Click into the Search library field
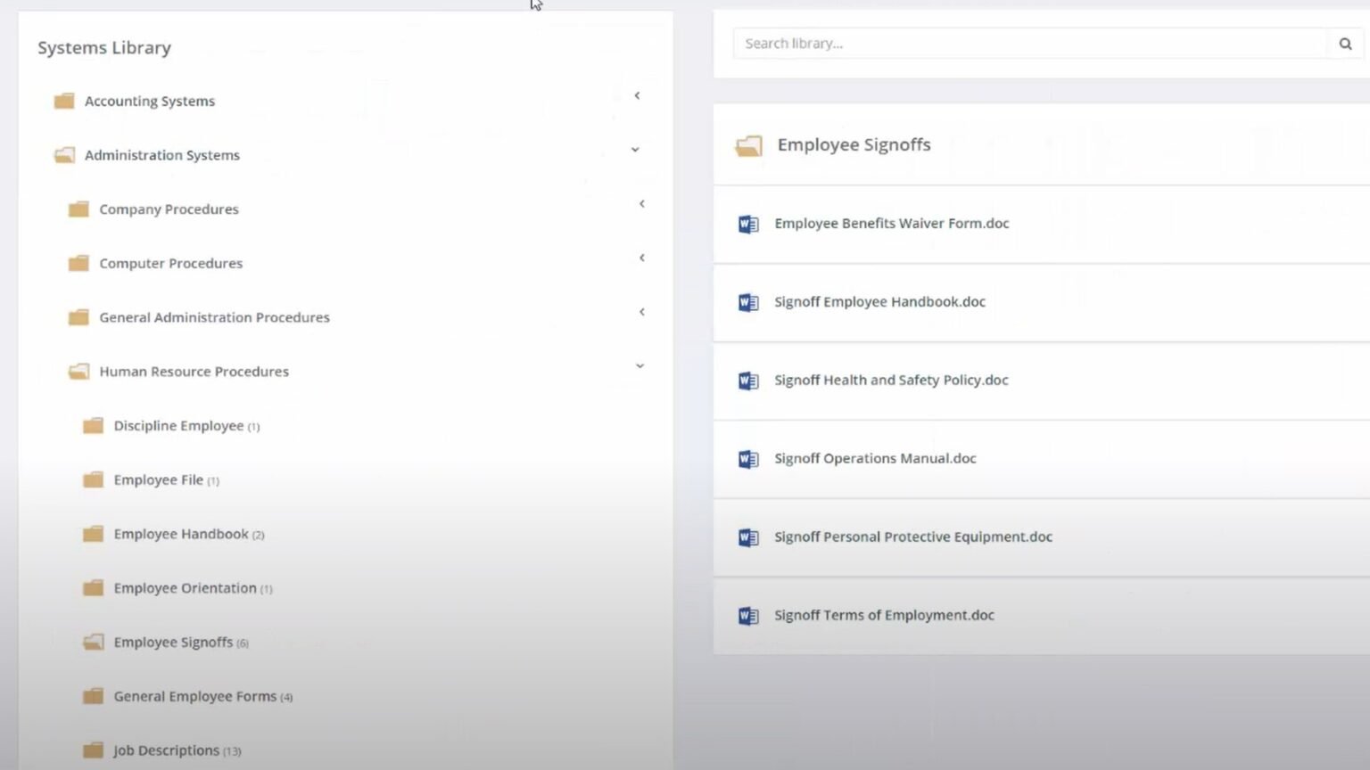1370x770 pixels. pos(1030,44)
